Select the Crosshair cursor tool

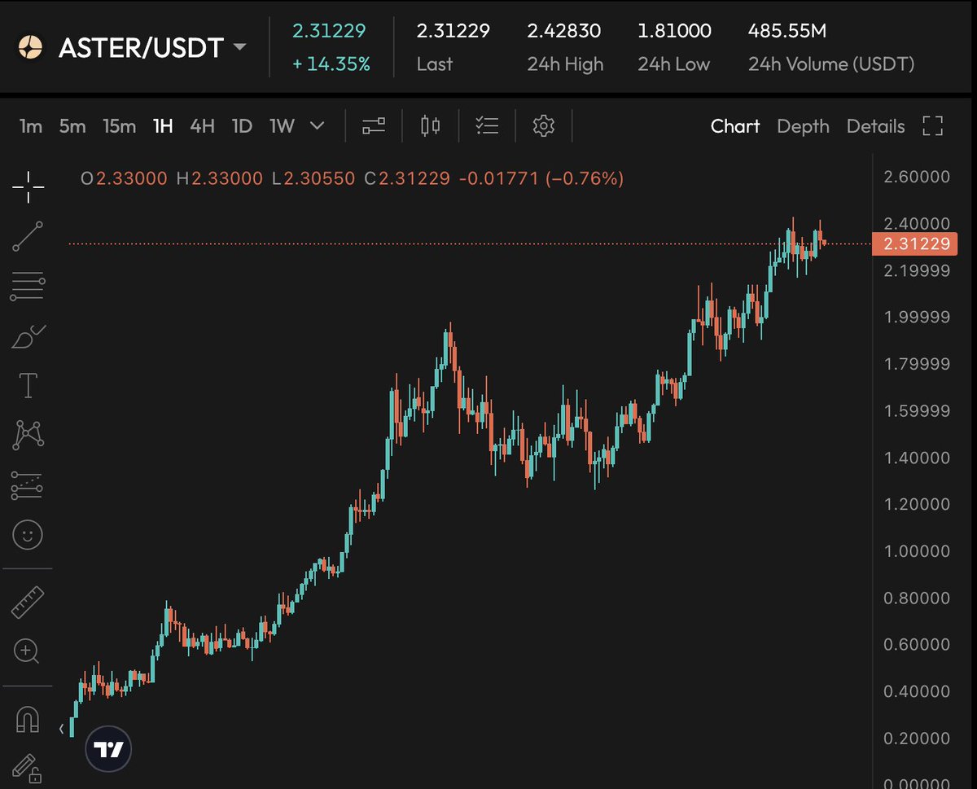28,186
